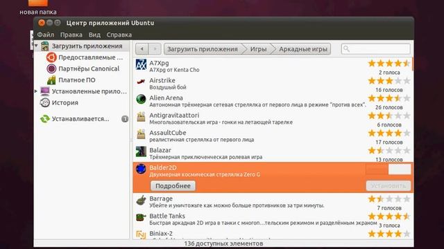Click the Подробнее button
Viewport: 444px width, 249px height.
click(173, 186)
